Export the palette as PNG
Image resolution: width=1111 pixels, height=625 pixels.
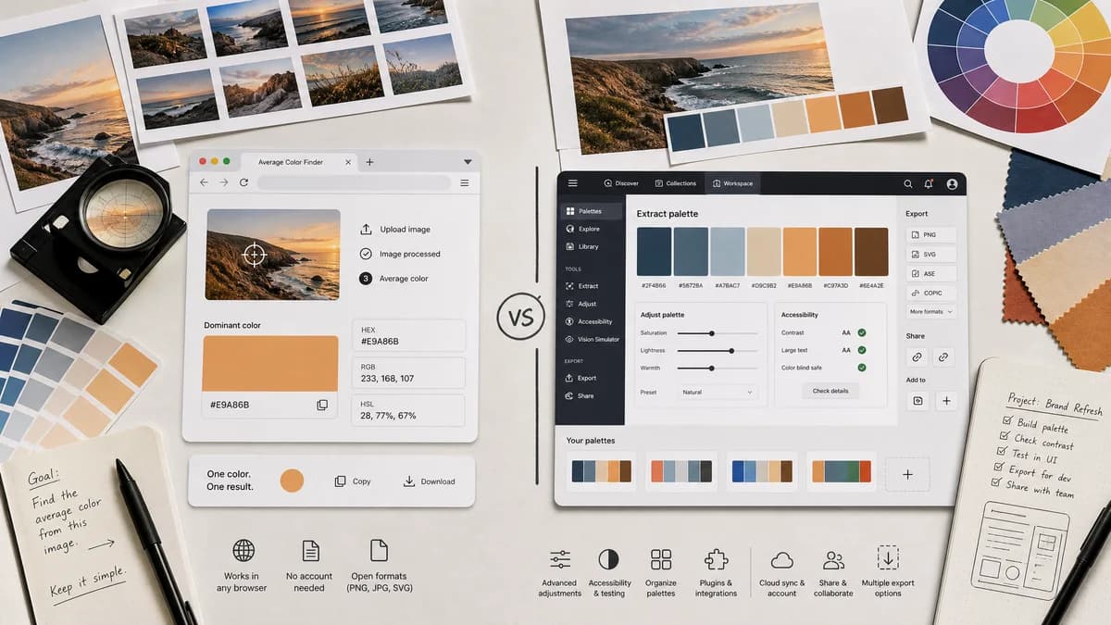coord(931,235)
